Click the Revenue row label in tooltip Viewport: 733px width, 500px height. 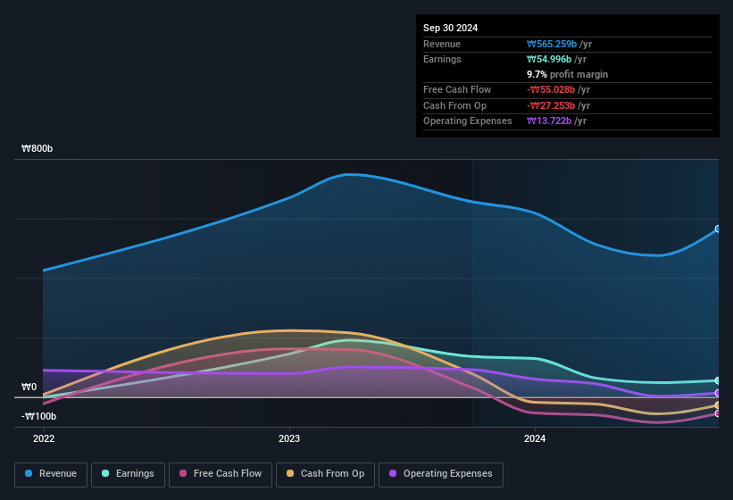[x=442, y=44]
